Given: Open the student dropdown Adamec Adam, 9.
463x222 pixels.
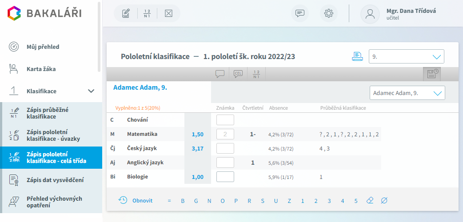Looking at the screenshot, I should coord(407,93).
